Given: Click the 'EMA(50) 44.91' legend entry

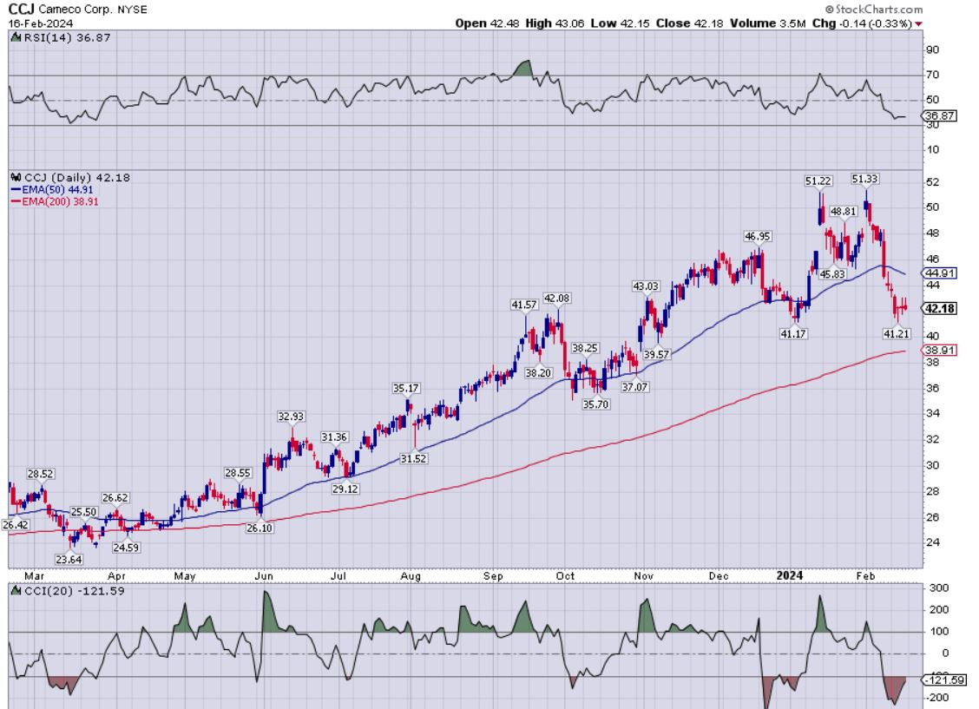Looking at the screenshot, I should 57,189.
